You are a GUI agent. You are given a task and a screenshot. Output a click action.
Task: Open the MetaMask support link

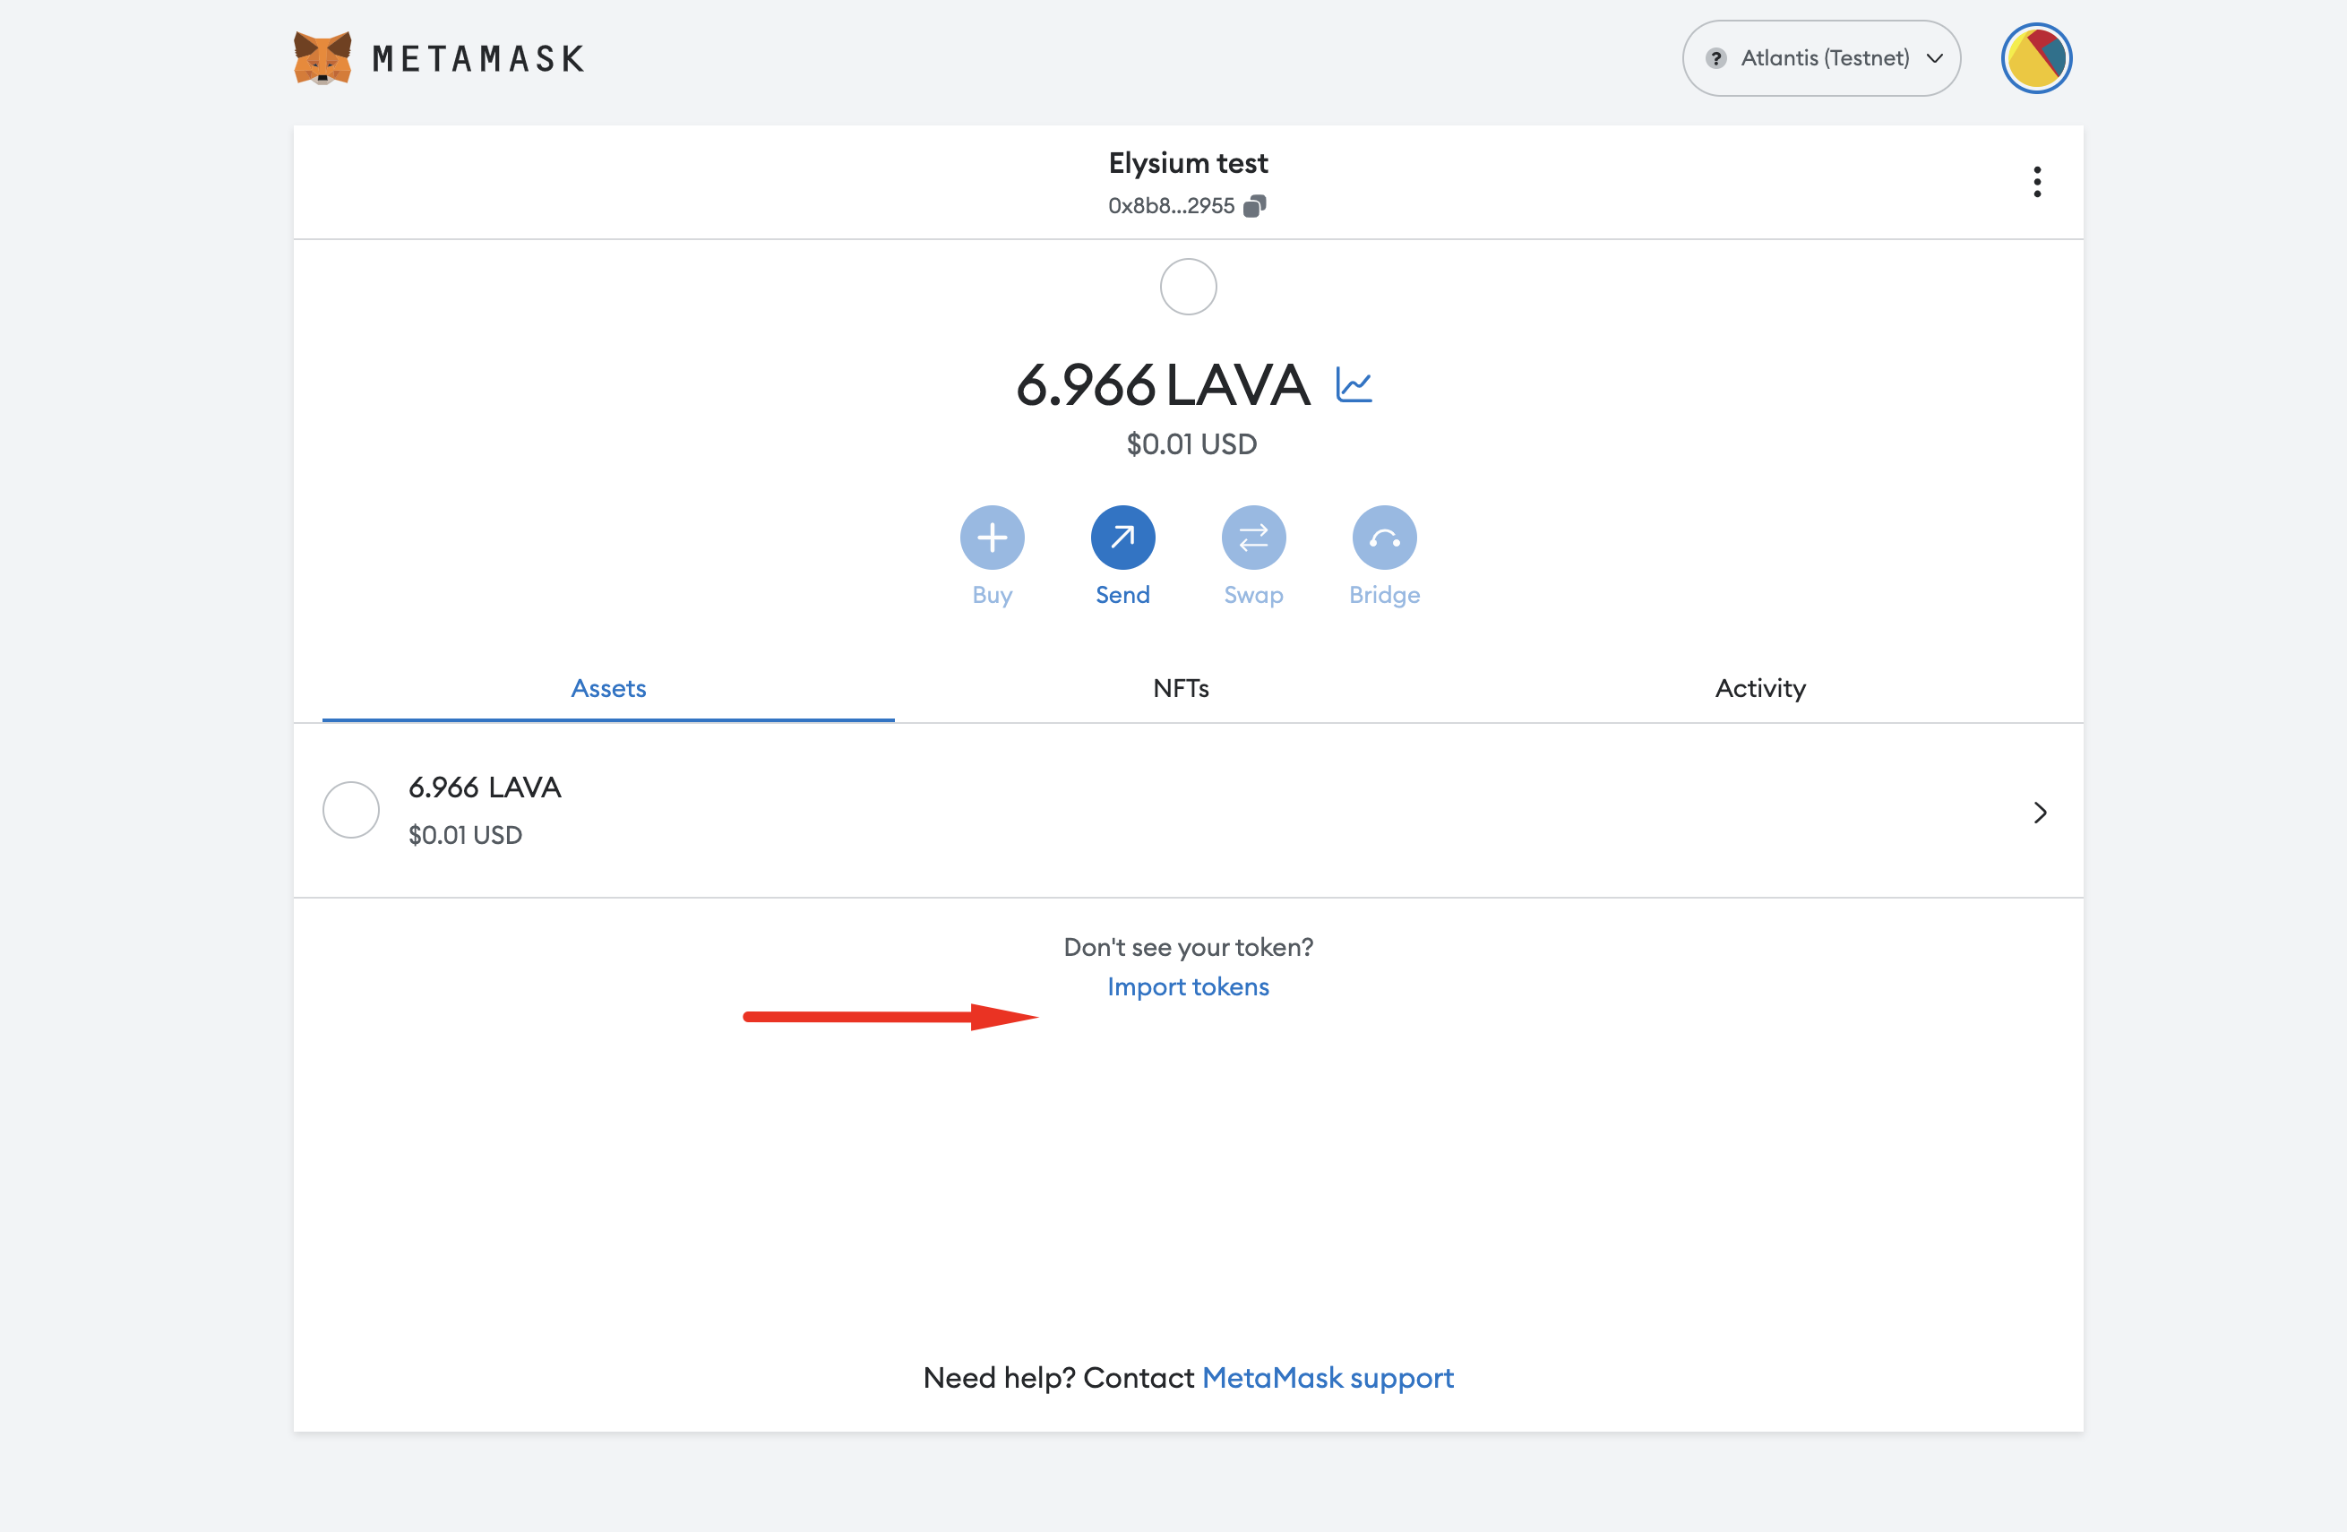(1328, 1377)
